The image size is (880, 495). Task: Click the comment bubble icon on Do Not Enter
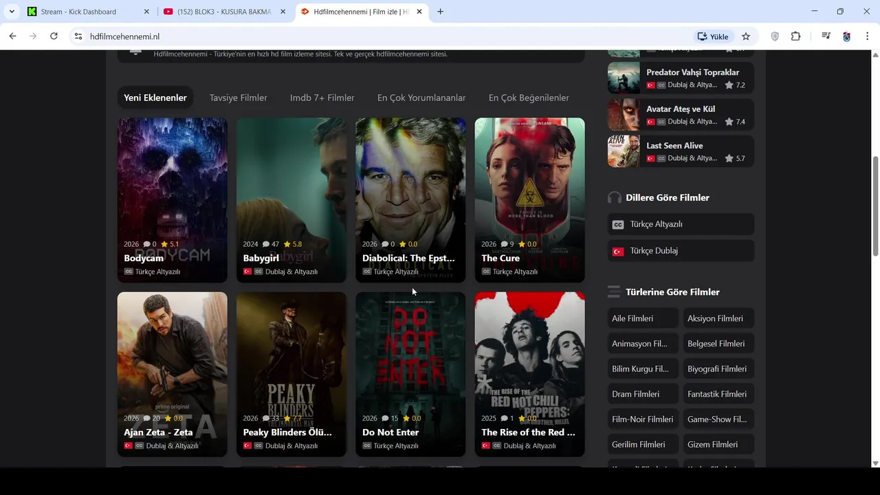pyautogui.click(x=385, y=418)
